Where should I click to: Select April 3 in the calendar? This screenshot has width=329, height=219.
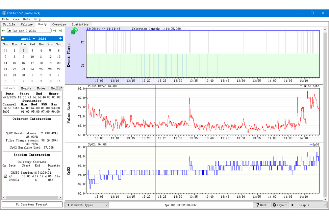[x=32, y=51]
